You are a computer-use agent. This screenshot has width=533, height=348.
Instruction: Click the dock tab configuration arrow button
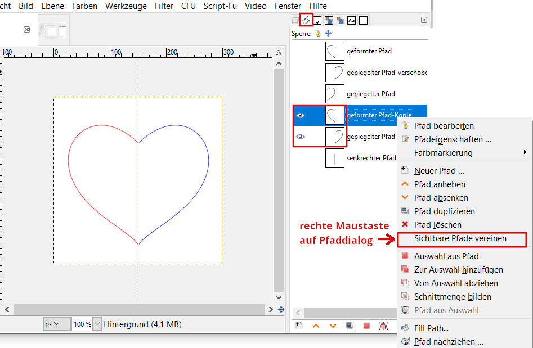(x=424, y=20)
